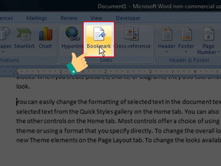Viewport: 221px width, 166px height.
Task: Click on "Quick Styles gallery" text
Action: point(106,112)
